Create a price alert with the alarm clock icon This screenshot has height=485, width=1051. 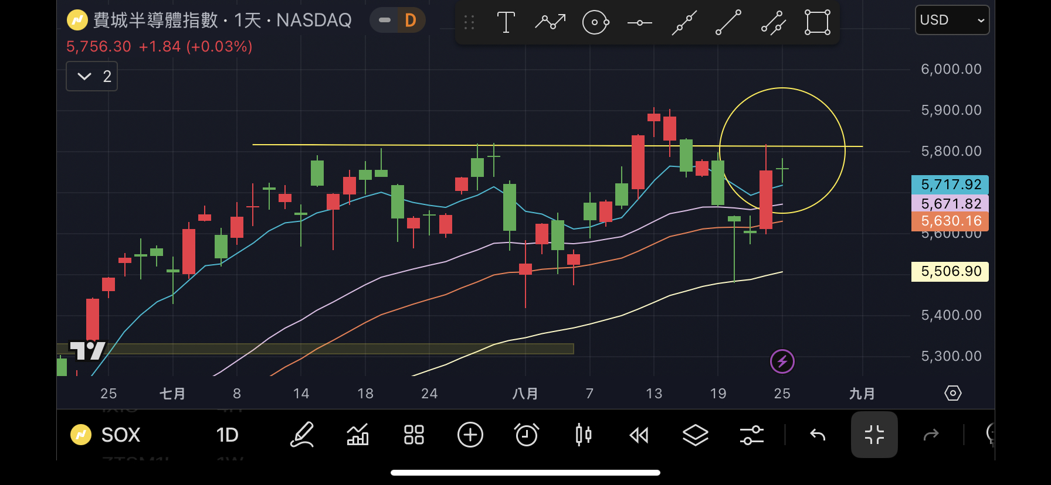click(x=526, y=435)
